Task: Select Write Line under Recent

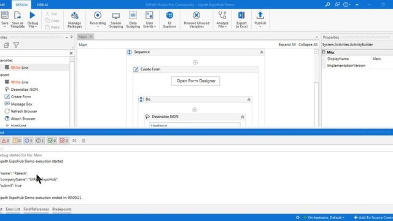Action: pos(20,82)
